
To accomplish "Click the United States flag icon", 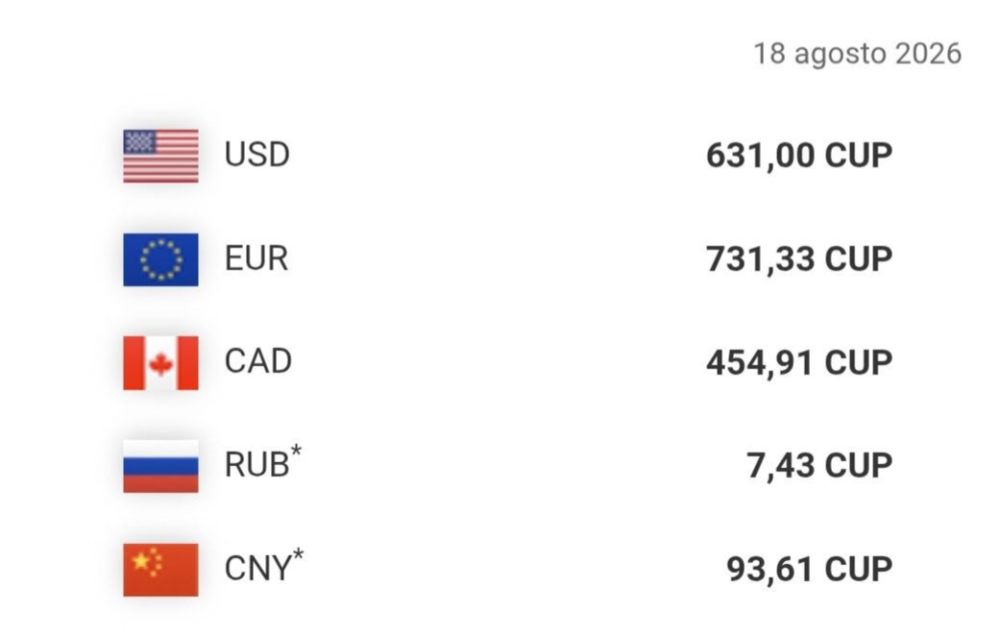I will (x=160, y=156).
